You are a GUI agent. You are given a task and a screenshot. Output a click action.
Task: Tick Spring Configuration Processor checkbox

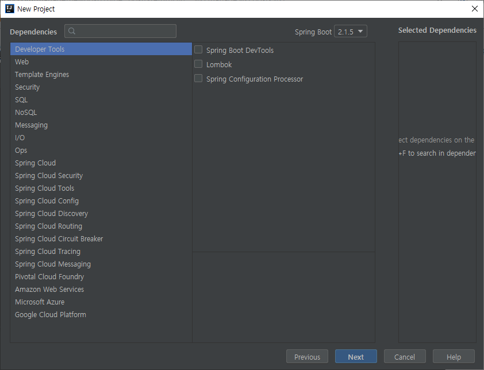click(x=198, y=78)
